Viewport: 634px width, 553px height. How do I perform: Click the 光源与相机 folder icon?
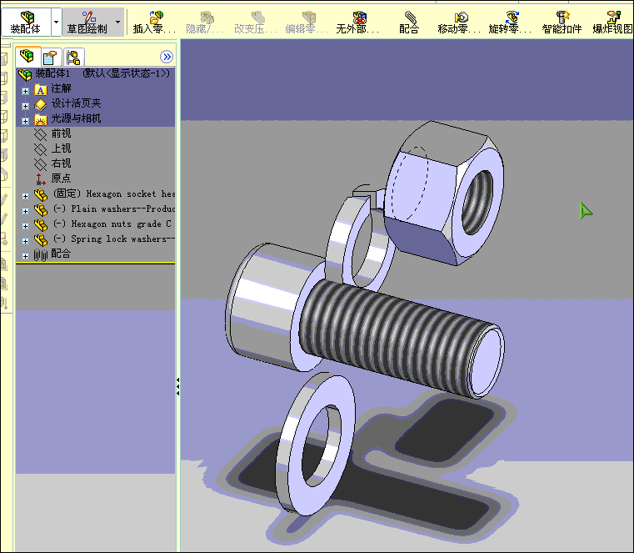coord(41,119)
